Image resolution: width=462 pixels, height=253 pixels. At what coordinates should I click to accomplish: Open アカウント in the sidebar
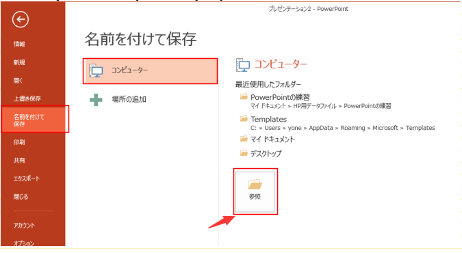(x=24, y=226)
